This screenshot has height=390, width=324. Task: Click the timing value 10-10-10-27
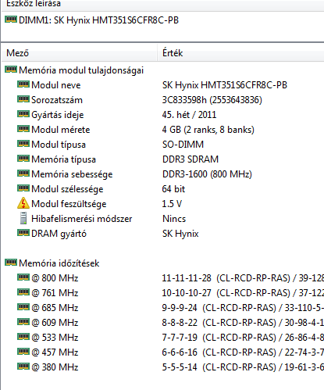click(x=187, y=293)
